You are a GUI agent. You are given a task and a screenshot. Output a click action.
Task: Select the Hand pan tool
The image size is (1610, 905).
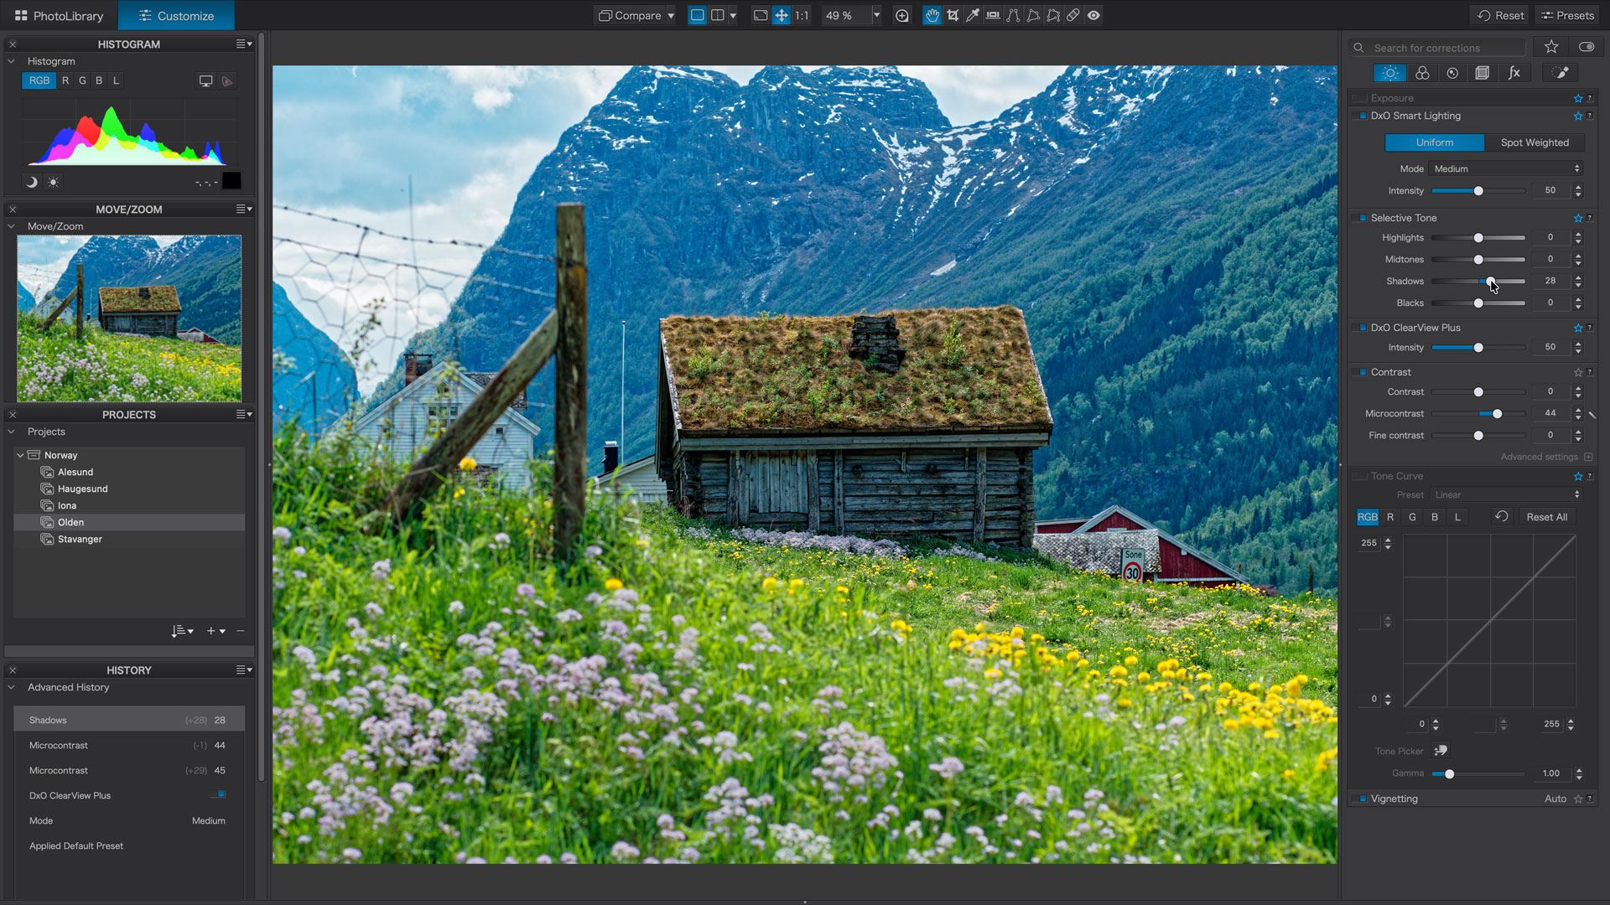point(932,15)
